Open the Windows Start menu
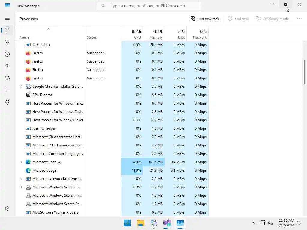Viewport: 307px width, 230px height. (127, 223)
